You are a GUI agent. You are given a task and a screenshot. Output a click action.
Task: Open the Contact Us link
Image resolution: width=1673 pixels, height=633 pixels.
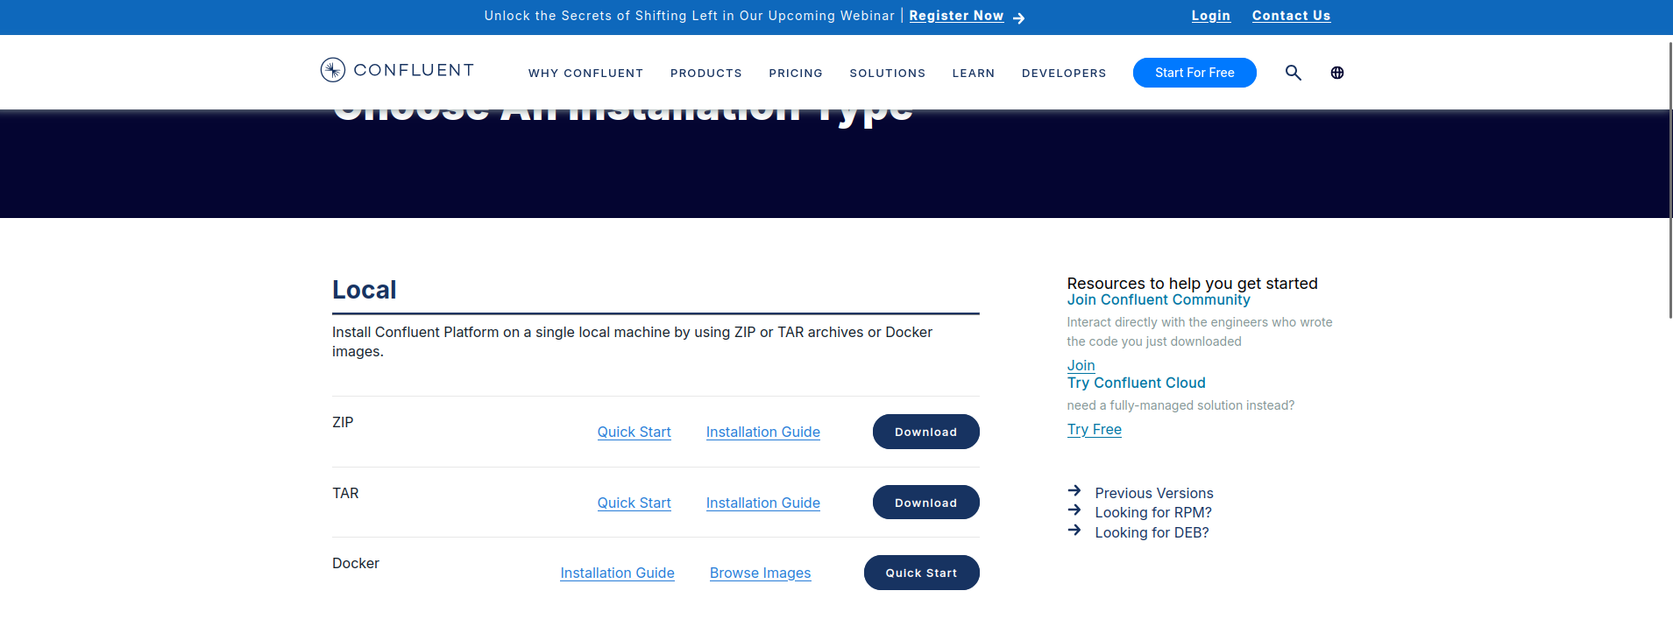[1291, 16]
